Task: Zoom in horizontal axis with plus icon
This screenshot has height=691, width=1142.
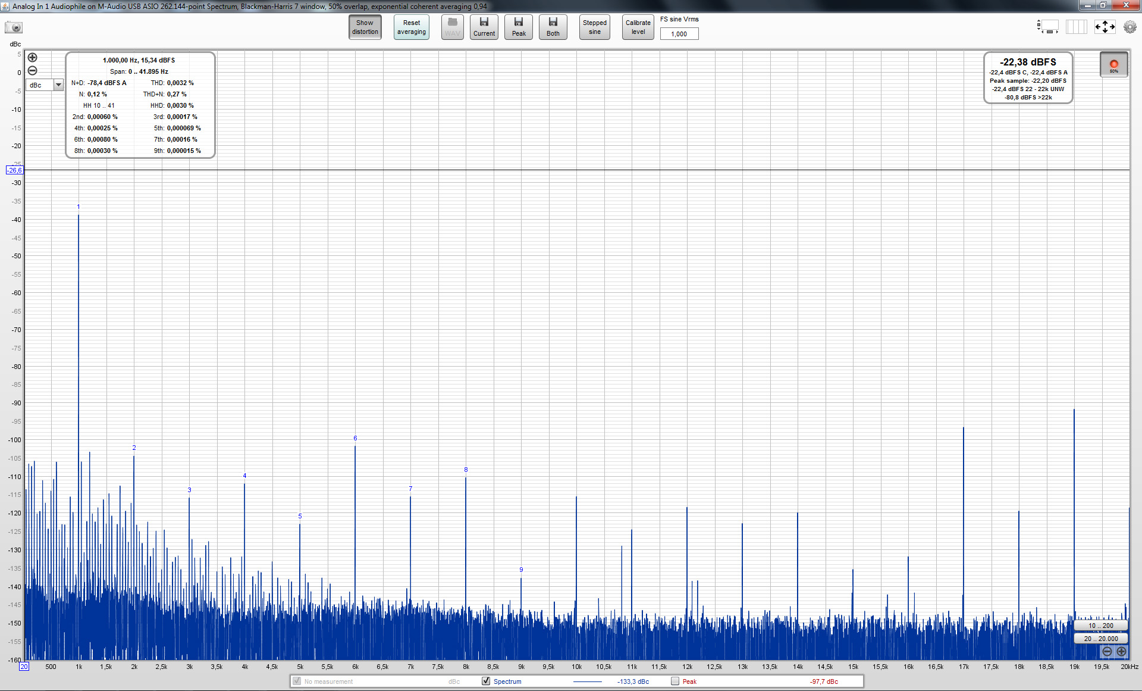Action: (1121, 652)
